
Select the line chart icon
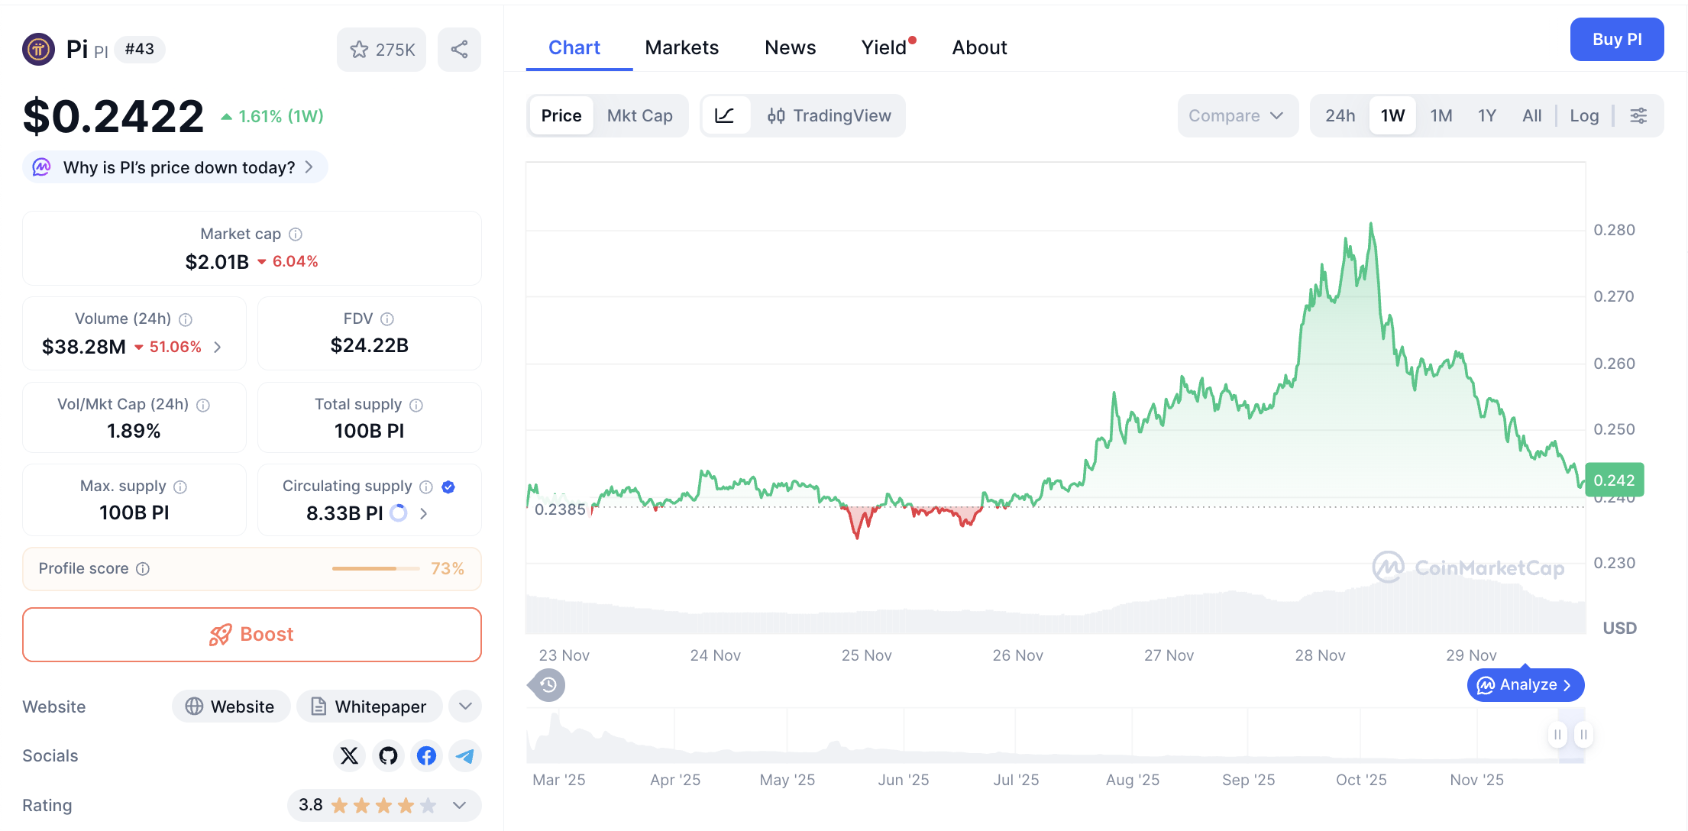[725, 115]
